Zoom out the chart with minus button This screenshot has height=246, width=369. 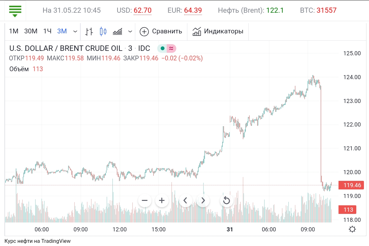(145, 201)
